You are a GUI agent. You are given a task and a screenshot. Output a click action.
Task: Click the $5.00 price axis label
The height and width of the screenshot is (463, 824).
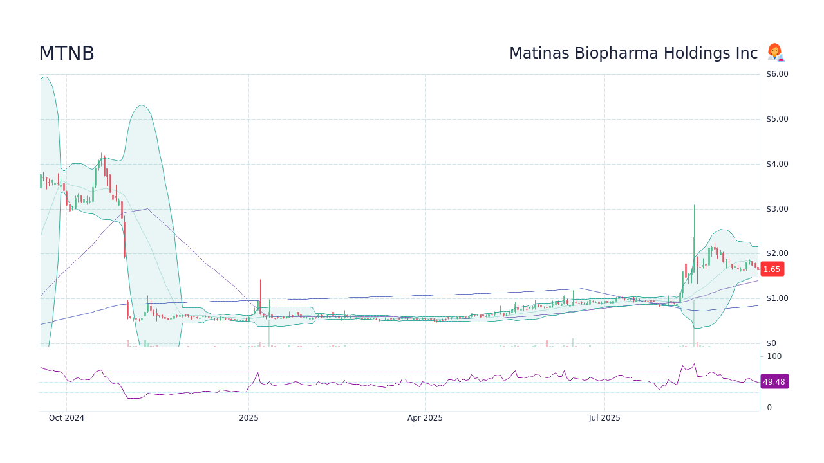pos(777,119)
